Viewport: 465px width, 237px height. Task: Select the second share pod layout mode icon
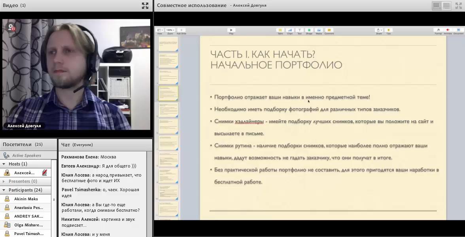447,6
